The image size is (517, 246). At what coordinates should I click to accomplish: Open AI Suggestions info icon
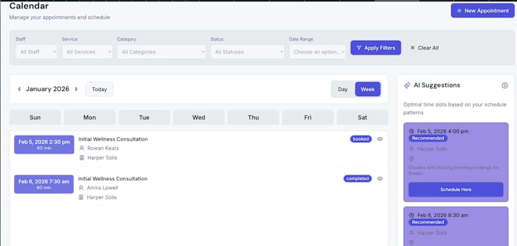(505, 85)
